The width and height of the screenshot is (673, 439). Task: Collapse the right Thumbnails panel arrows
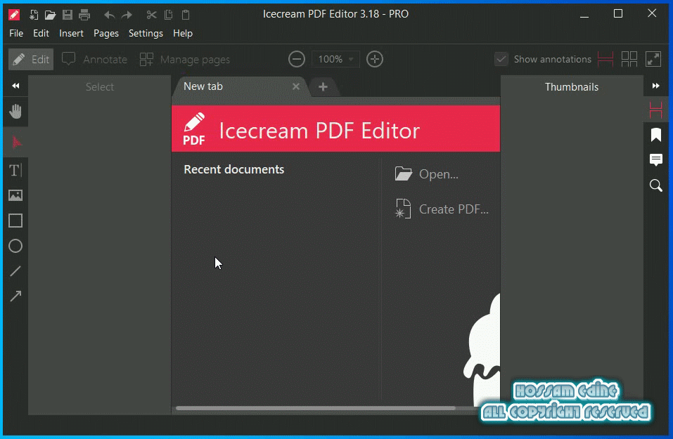(x=656, y=86)
